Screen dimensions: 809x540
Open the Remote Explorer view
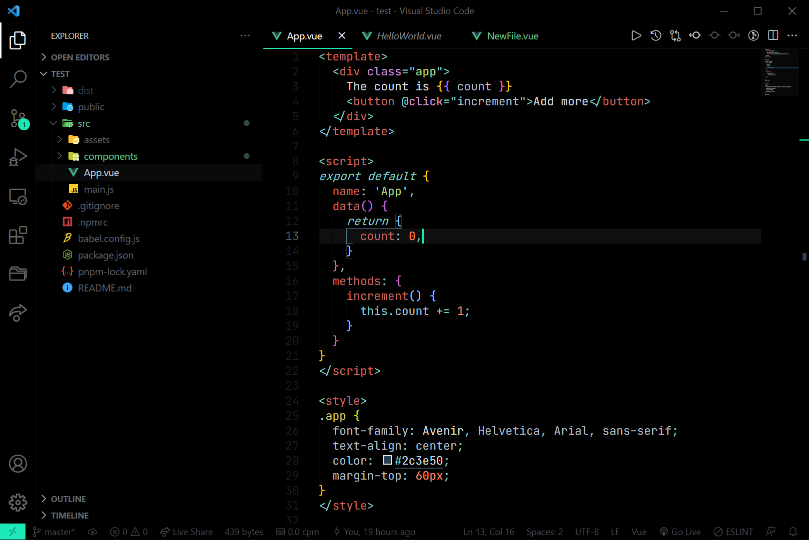(18, 197)
